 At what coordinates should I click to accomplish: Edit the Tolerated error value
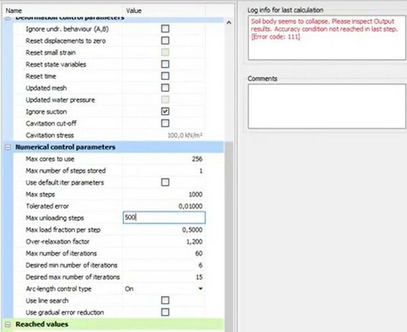[192, 206]
